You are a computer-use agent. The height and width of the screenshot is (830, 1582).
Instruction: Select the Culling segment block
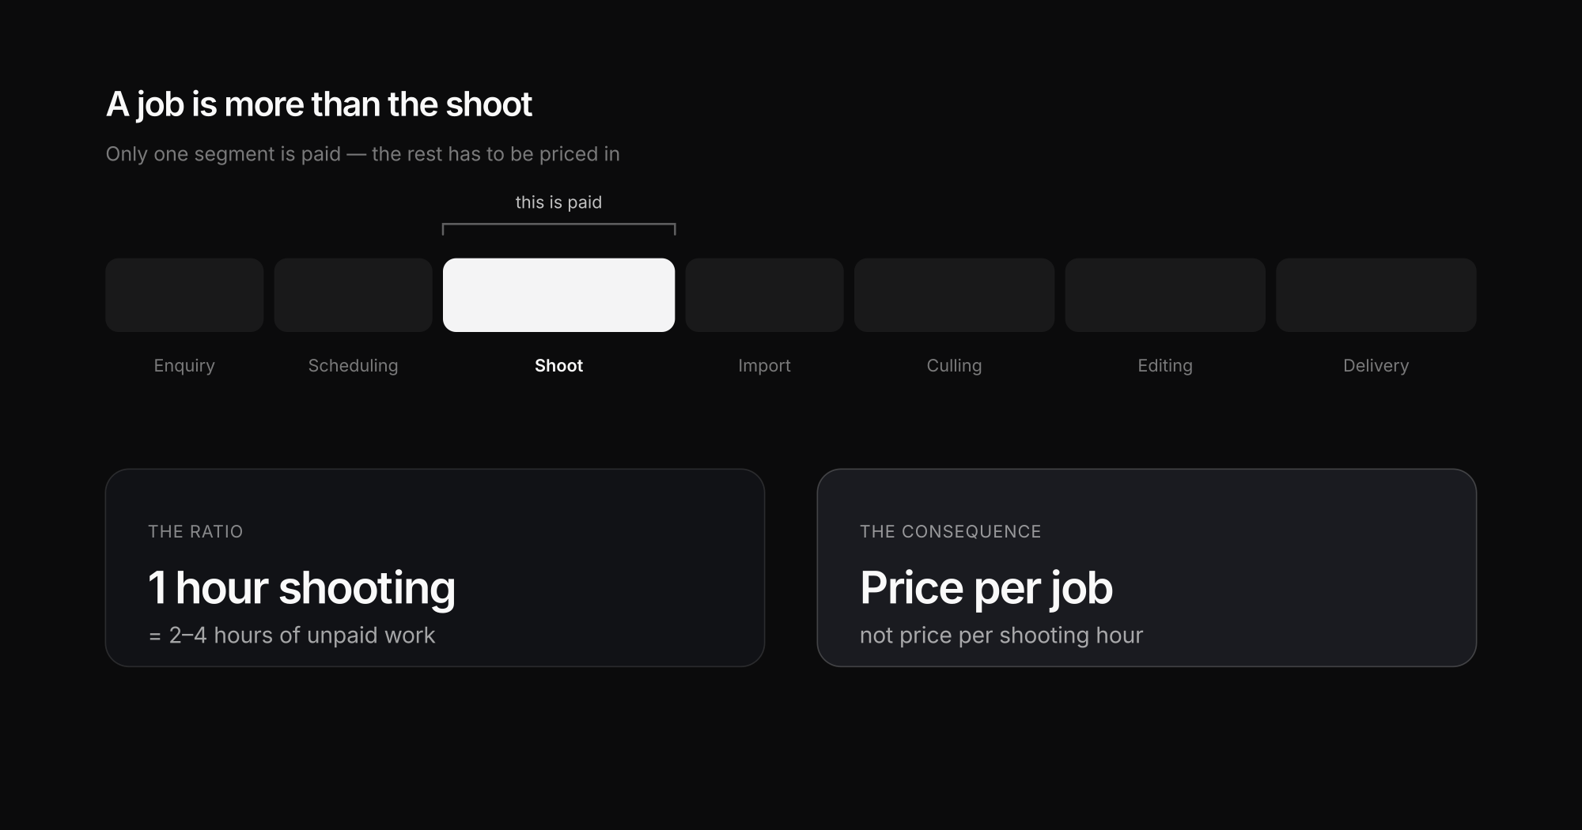(954, 295)
